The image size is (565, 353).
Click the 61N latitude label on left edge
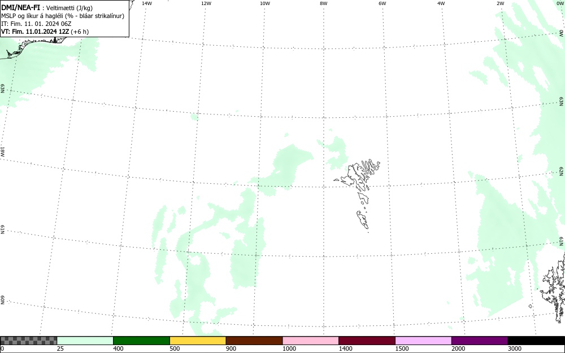click(x=2, y=230)
